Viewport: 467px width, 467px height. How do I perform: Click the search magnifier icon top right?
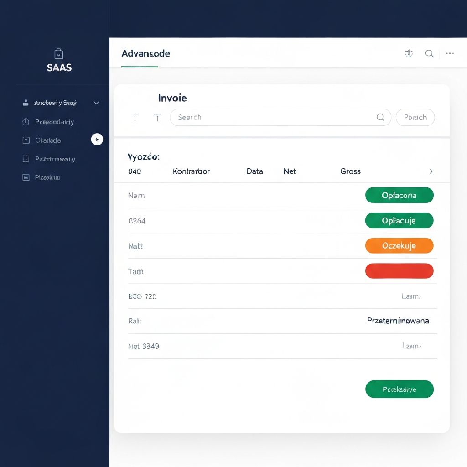point(429,53)
